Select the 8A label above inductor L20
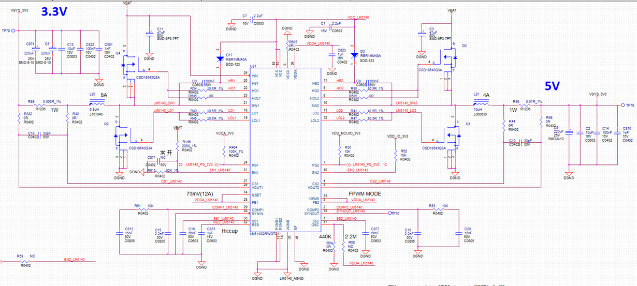Image resolution: width=637 pixels, height=286 pixels. [x=104, y=95]
